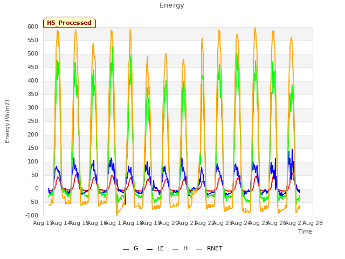Click the Aug 18 x-axis tick label
Image resolution: width=345 pixels, height=259 pixels.
[133, 223]
